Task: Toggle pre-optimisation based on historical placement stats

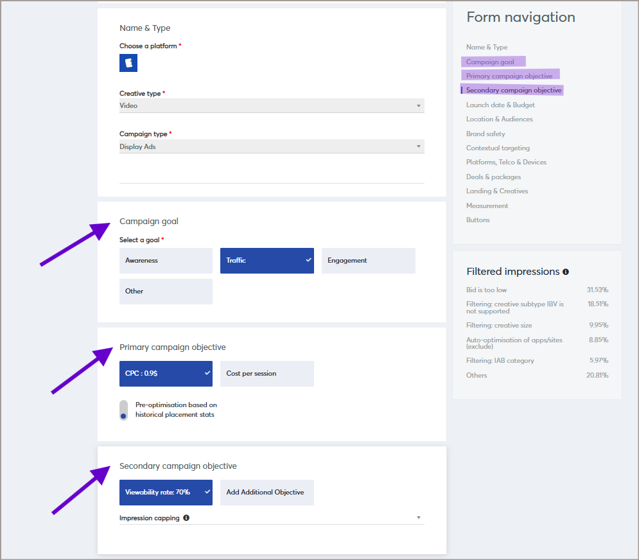Action: [x=124, y=410]
